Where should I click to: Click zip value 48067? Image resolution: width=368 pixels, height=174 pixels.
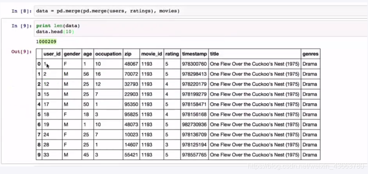pyautogui.click(x=131, y=64)
